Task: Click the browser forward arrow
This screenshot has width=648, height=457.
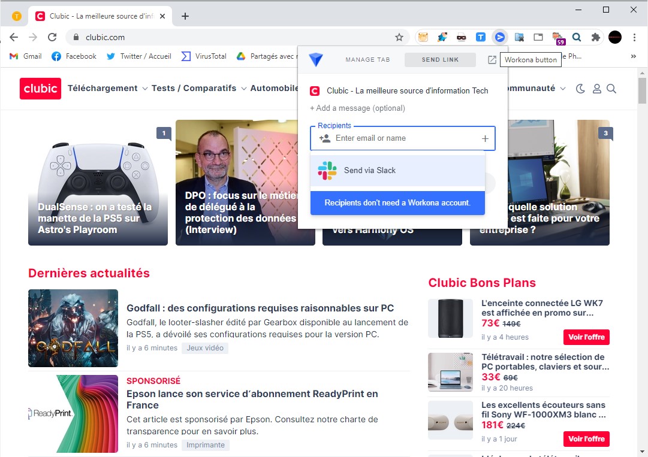Action: coord(33,37)
